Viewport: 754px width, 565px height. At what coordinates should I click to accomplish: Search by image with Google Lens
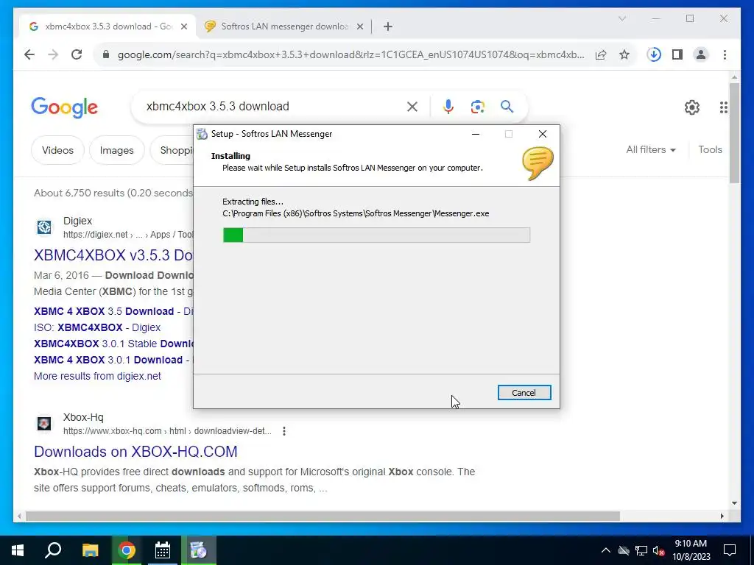click(477, 107)
